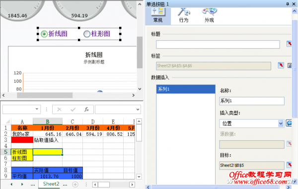Click cell selector icon beside 目标 field
The width and height of the screenshot is (298, 189).
289,165
